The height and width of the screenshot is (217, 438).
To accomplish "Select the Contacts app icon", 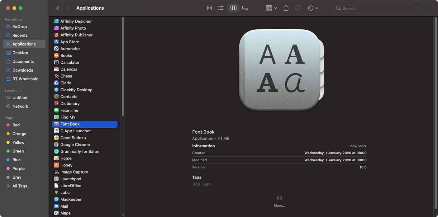I will pos(56,97).
